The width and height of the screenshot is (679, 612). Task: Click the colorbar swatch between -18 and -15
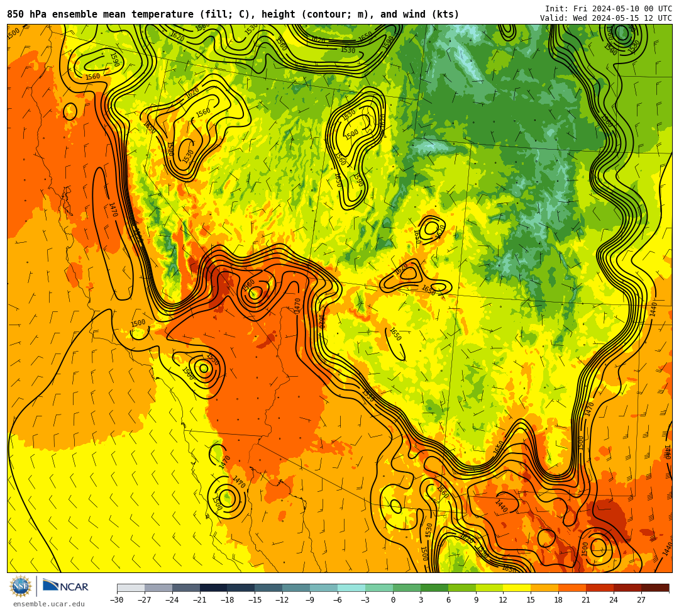click(241, 587)
